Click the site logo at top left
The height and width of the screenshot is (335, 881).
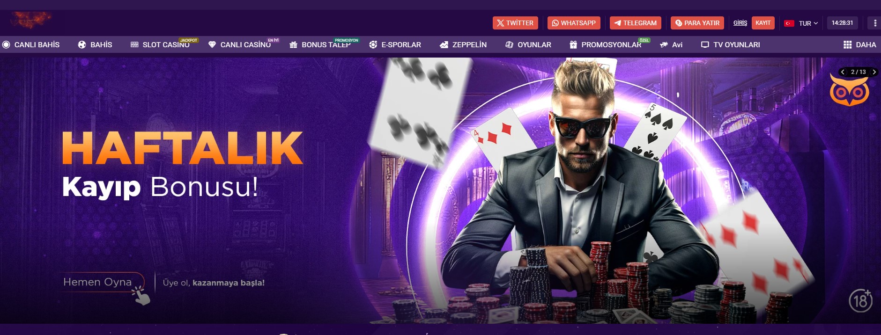coord(31,20)
